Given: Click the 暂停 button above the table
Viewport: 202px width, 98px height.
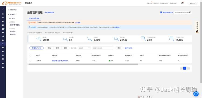Looking at the screenshot, I should 57,48.
